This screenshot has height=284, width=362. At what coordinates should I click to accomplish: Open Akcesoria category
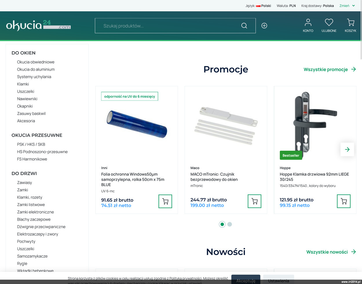pyautogui.click(x=26, y=121)
